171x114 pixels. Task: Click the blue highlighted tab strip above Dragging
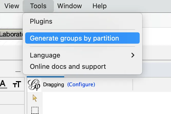point(45,77)
